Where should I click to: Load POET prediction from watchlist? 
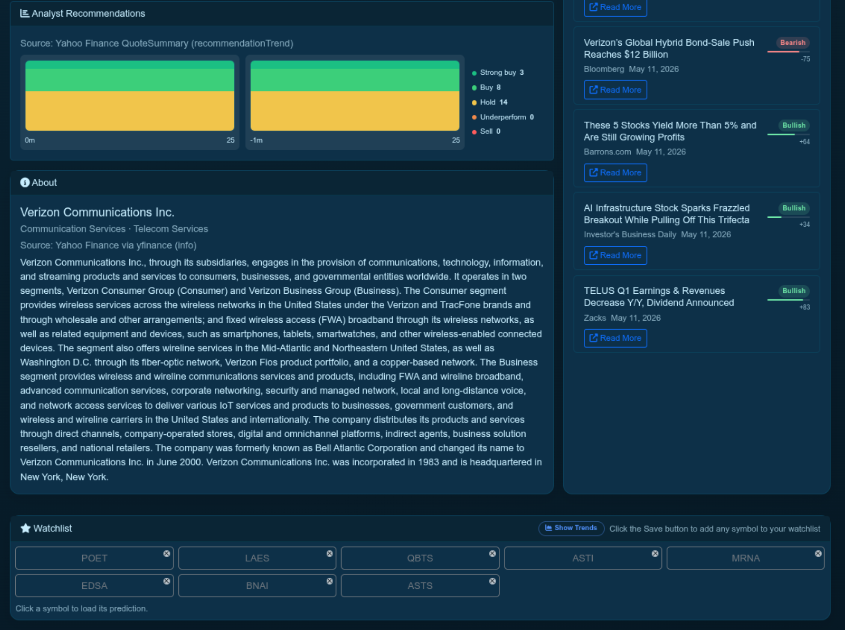click(x=94, y=558)
